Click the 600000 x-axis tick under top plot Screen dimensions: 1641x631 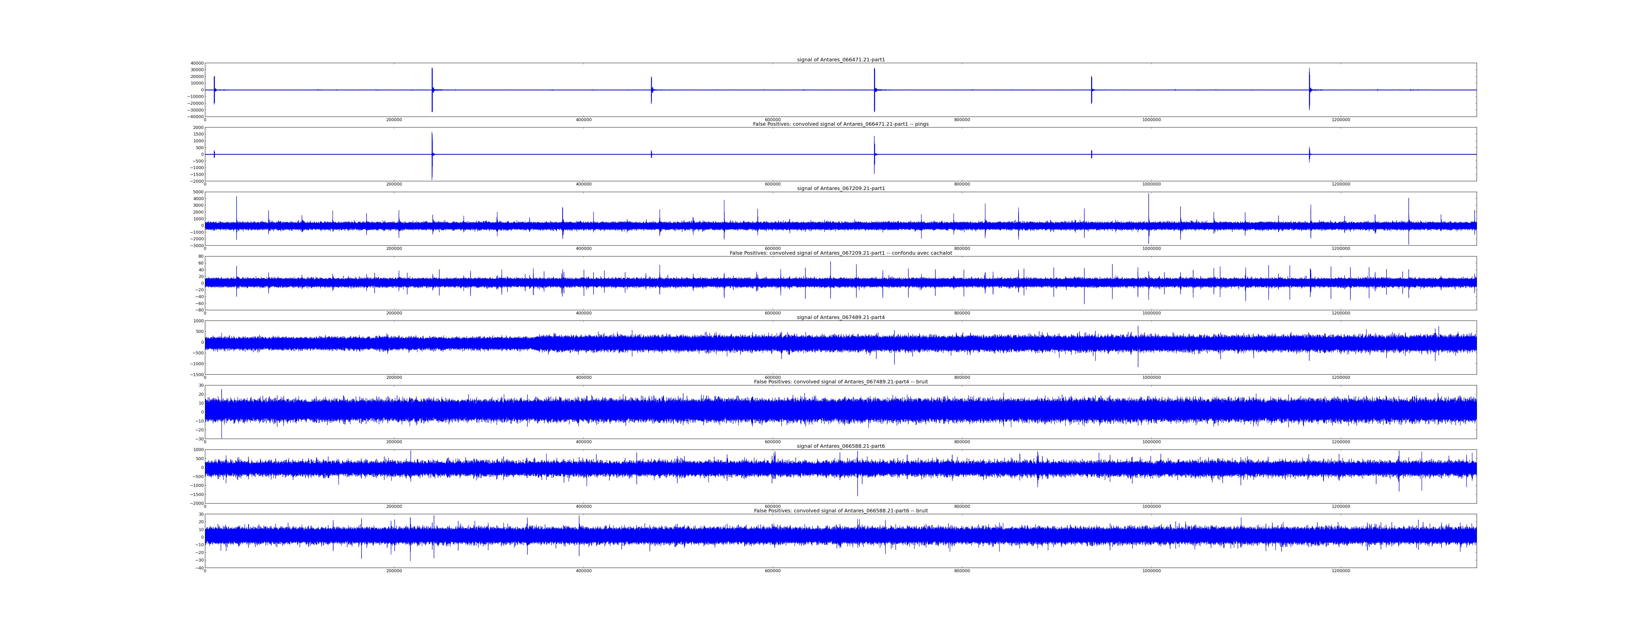pos(773,120)
